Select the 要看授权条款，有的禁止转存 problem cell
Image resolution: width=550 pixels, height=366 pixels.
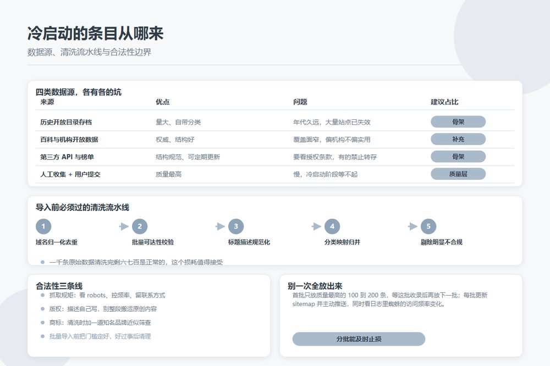pyautogui.click(x=335, y=157)
